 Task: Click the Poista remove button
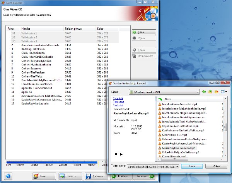(144, 38)
